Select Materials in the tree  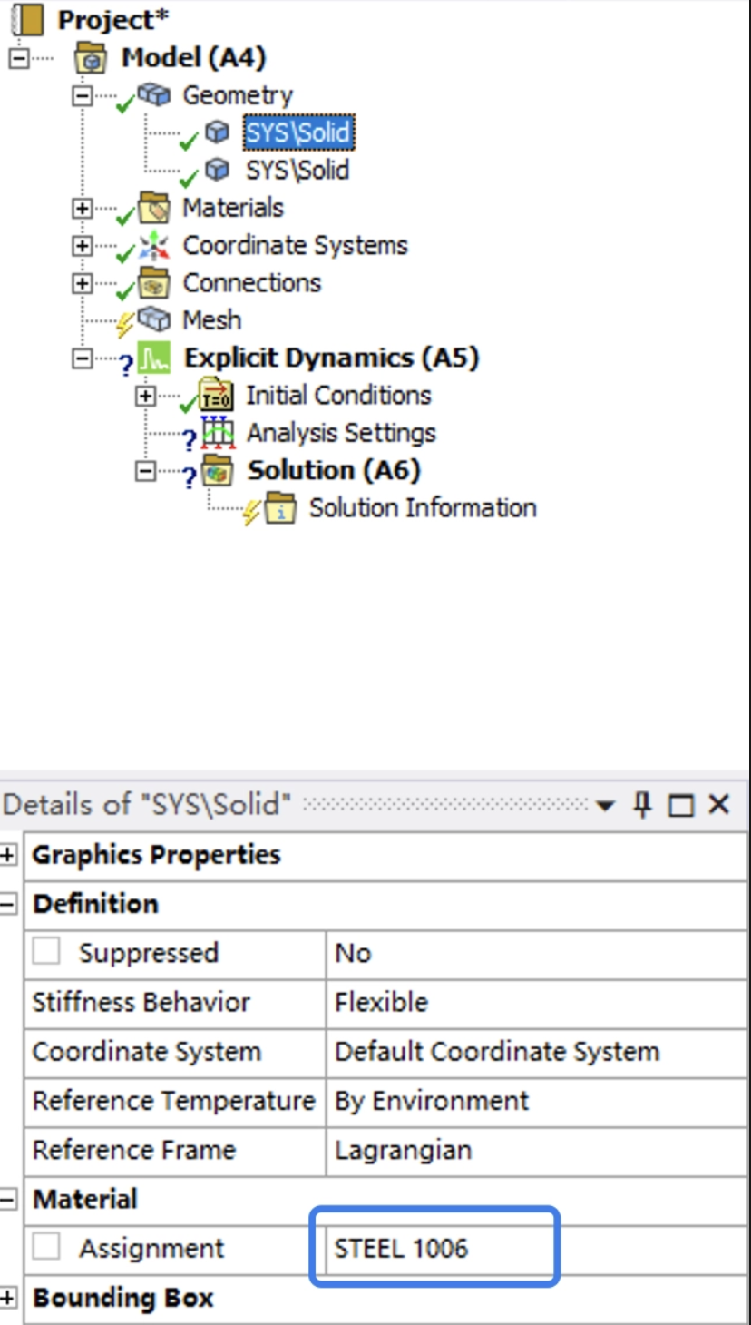pyautogui.click(x=233, y=208)
